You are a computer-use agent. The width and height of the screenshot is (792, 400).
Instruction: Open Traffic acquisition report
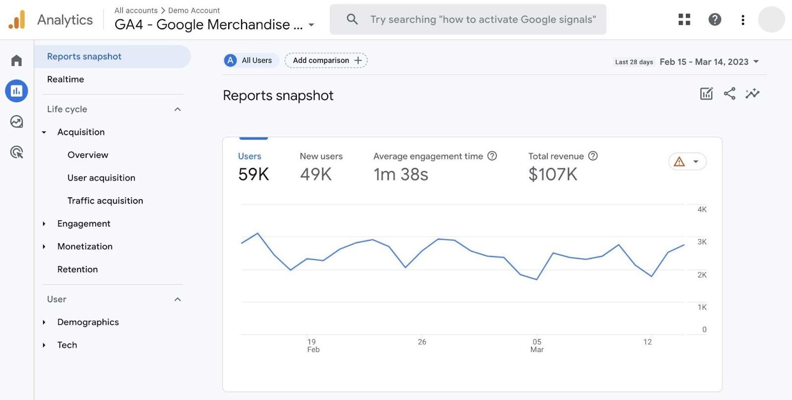point(105,201)
